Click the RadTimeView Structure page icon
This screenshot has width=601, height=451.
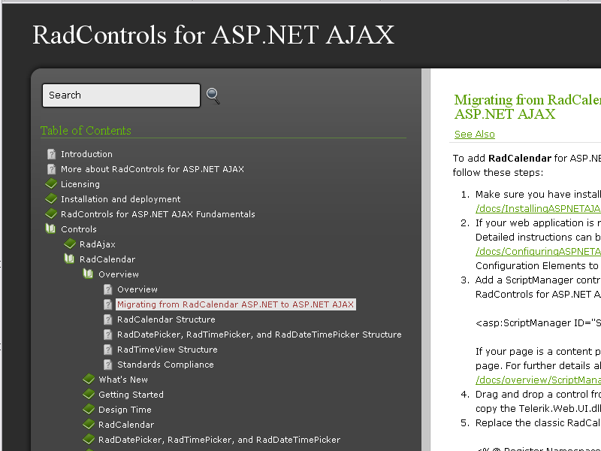[107, 350]
